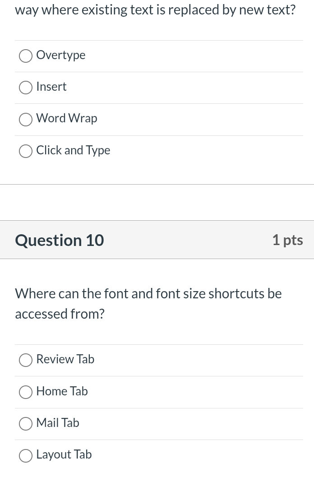Viewport: 314px width, 482px height.
Task: Click the Question 10 heading
Action: coord(59,240)
